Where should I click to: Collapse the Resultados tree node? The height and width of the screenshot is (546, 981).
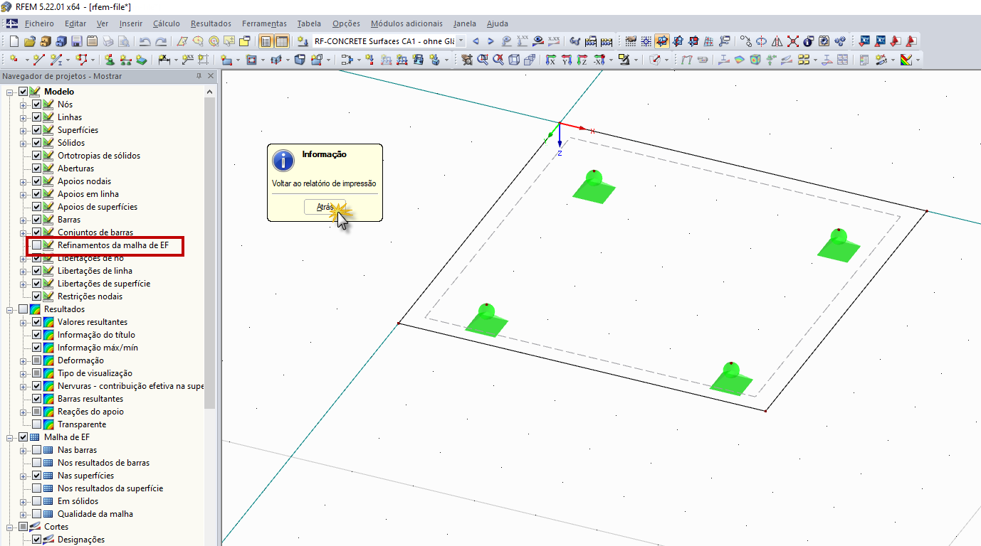(x=10, y=309)
